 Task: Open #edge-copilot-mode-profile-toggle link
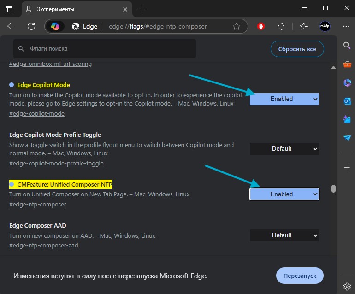(56, 164)
